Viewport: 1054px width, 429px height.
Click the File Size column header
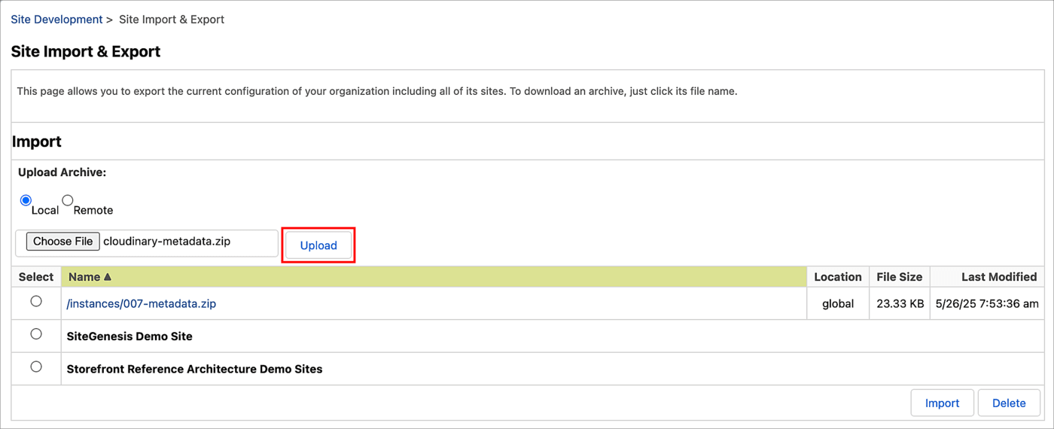tap(899, 277)
